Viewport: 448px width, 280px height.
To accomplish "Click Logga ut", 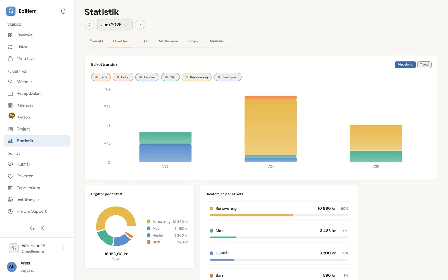I will click(x=27, y=271).
